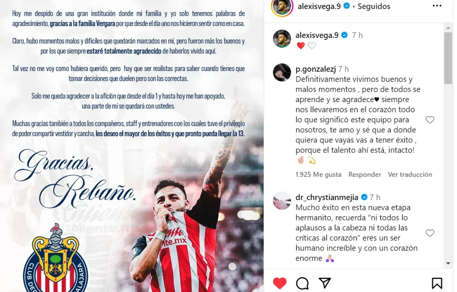Open the p.gonzalezj username link
Screen dimensions: 457x292
(316, 69)
